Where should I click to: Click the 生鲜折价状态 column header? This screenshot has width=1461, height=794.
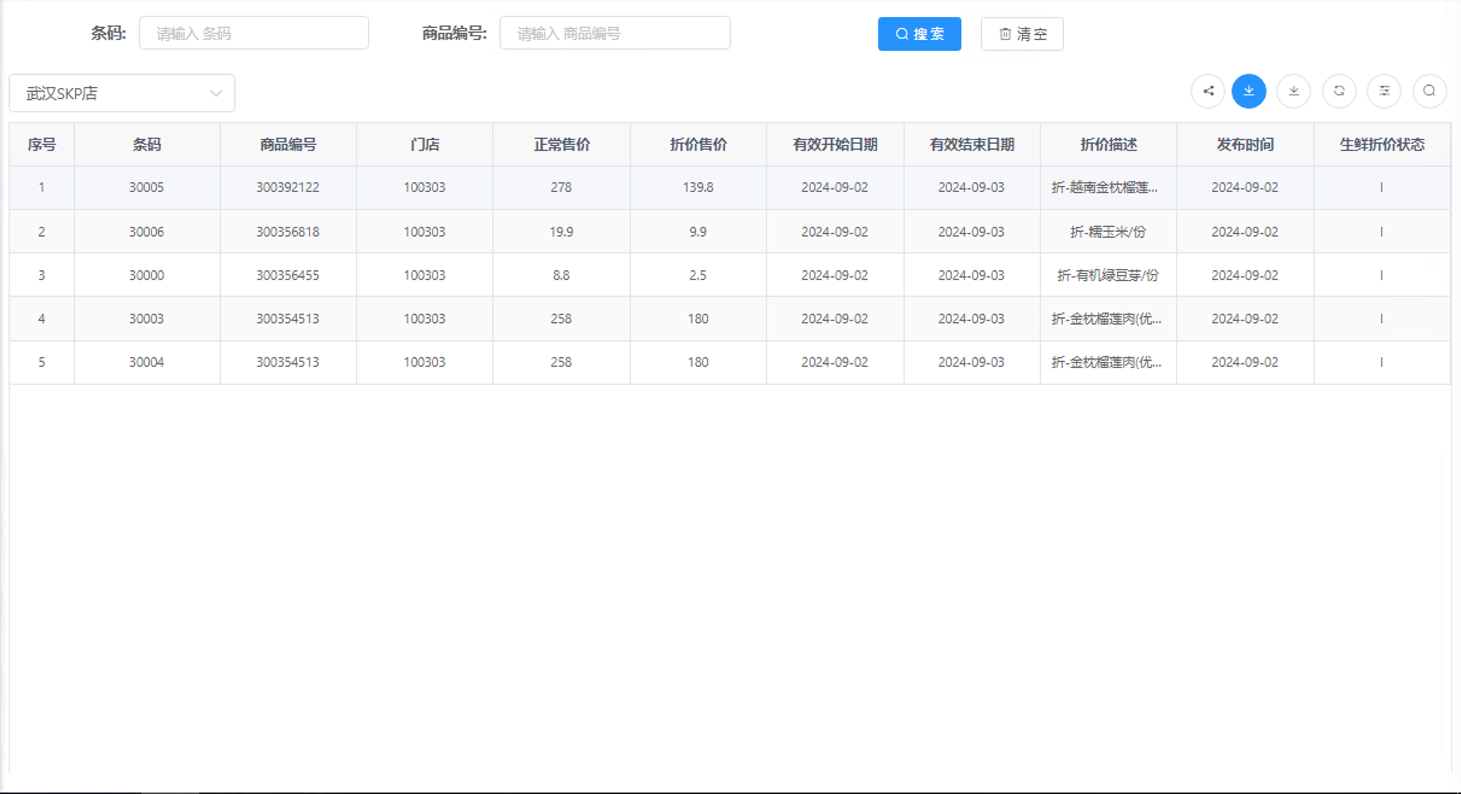pos(1381,144)
